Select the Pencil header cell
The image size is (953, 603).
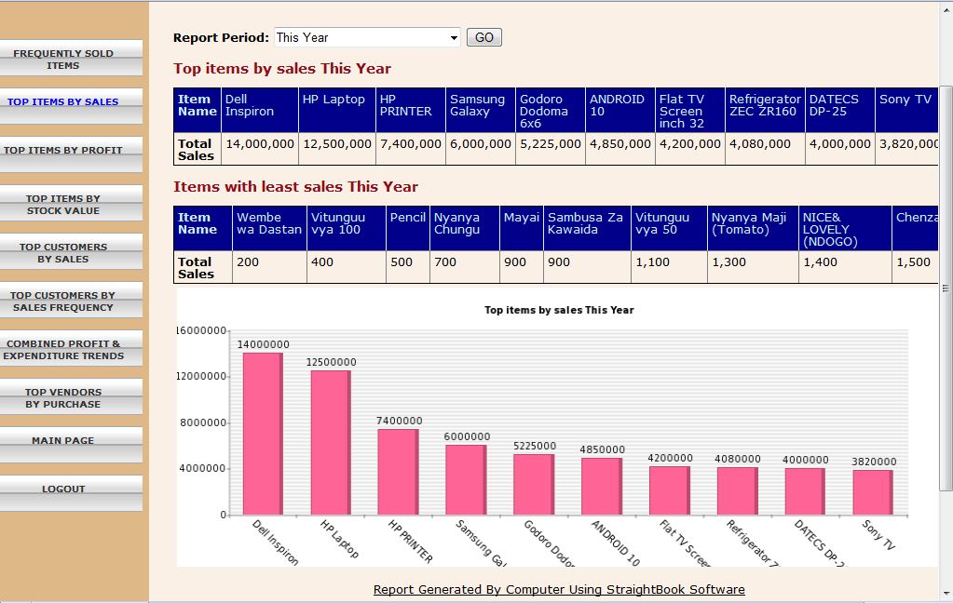(x=408, y=228)
